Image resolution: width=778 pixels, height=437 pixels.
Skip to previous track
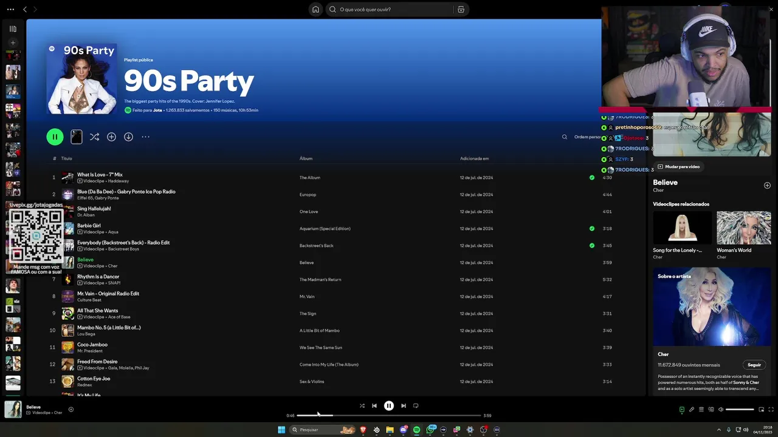pyautogui.click(x=374, y=405)
